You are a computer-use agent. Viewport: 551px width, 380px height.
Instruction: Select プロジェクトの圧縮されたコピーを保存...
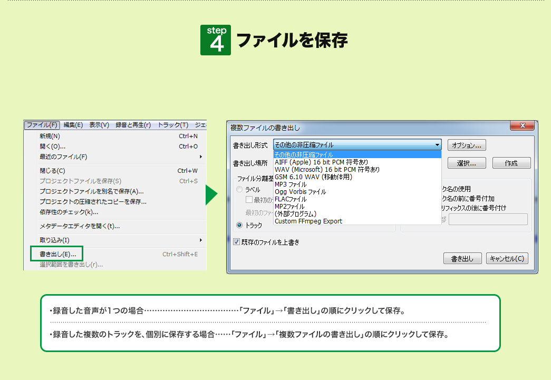pos(119,201)
